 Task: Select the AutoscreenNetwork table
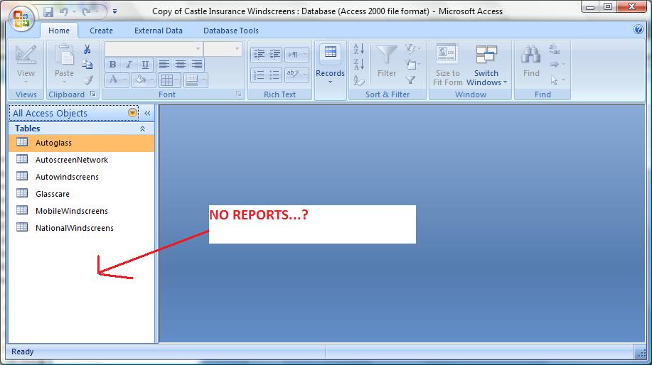click(82, 160)
